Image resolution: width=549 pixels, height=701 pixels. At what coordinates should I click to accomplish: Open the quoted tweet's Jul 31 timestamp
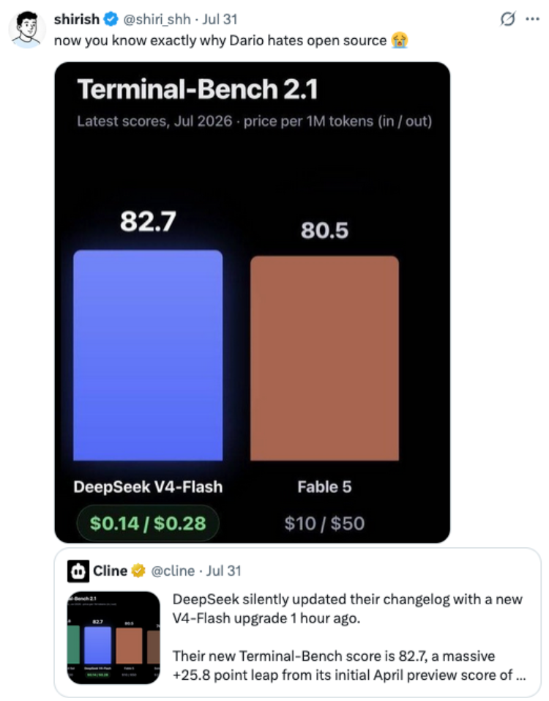coord(224,571)
